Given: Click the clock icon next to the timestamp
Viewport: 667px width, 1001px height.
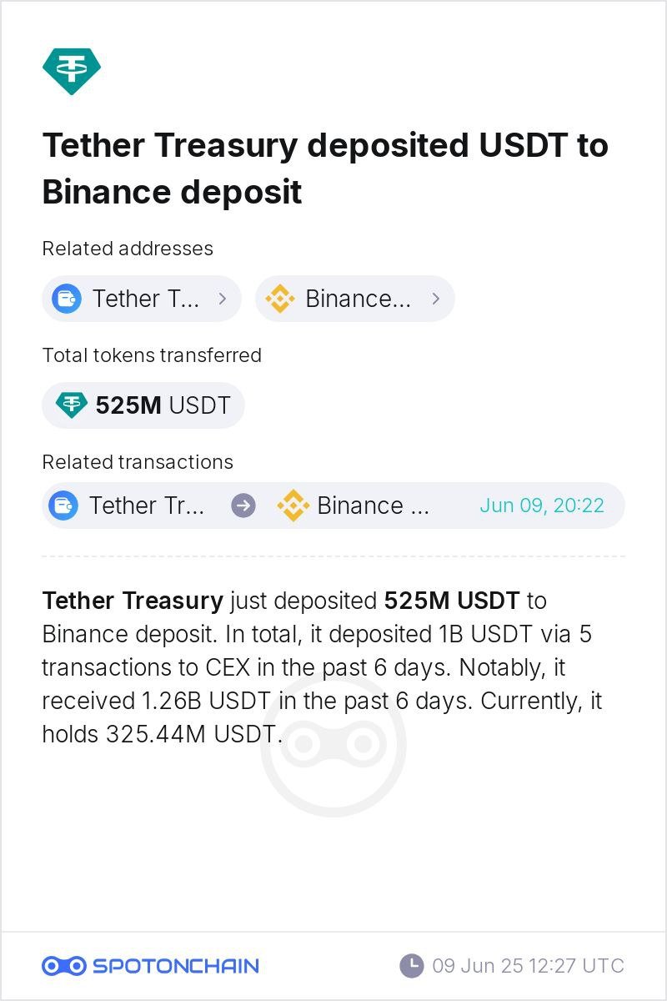Looking at the screenshot, I should coord(412,966).
